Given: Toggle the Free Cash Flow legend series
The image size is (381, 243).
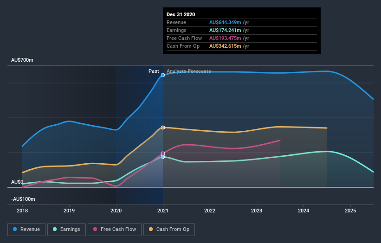Looking at the screenshot, I should (x=115, y=230).
